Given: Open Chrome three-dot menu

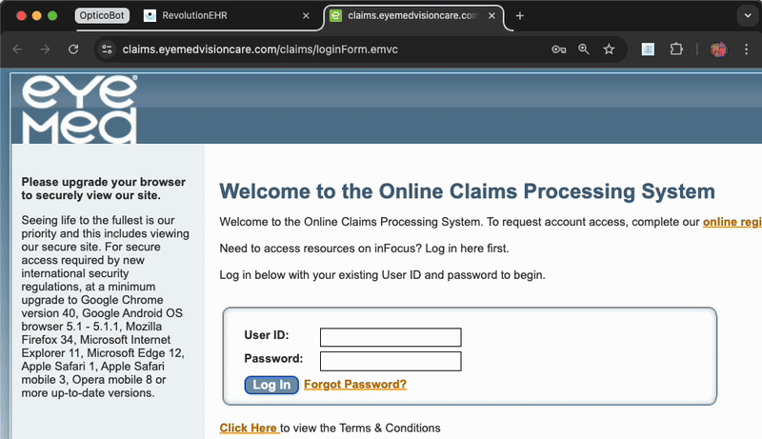Looking at the screenshot, I should pos(747,50).
